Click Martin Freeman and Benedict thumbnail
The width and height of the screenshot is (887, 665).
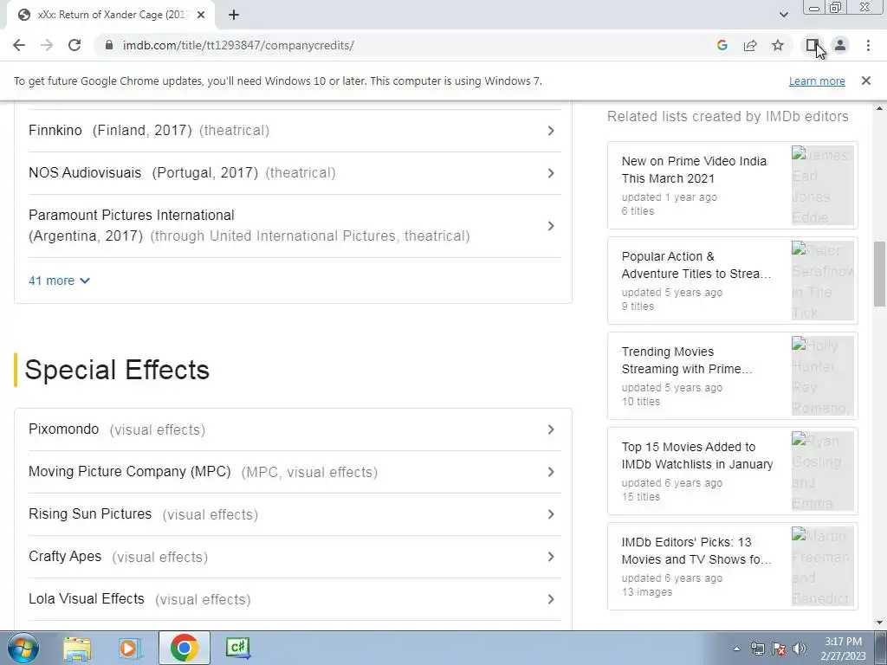(x=823, y=565)
